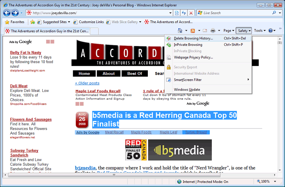Viewport: 285px width, 187px height.
Task: Open the Belly Fat Is Nasty ad link
Action: [26, 52]
